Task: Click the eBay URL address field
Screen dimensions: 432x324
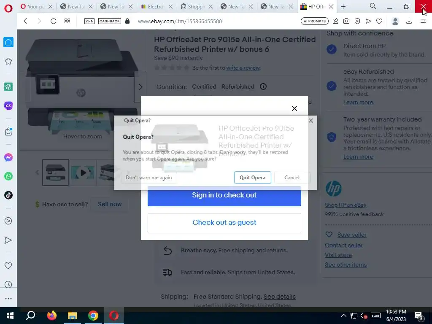Action: coord(180,21)
